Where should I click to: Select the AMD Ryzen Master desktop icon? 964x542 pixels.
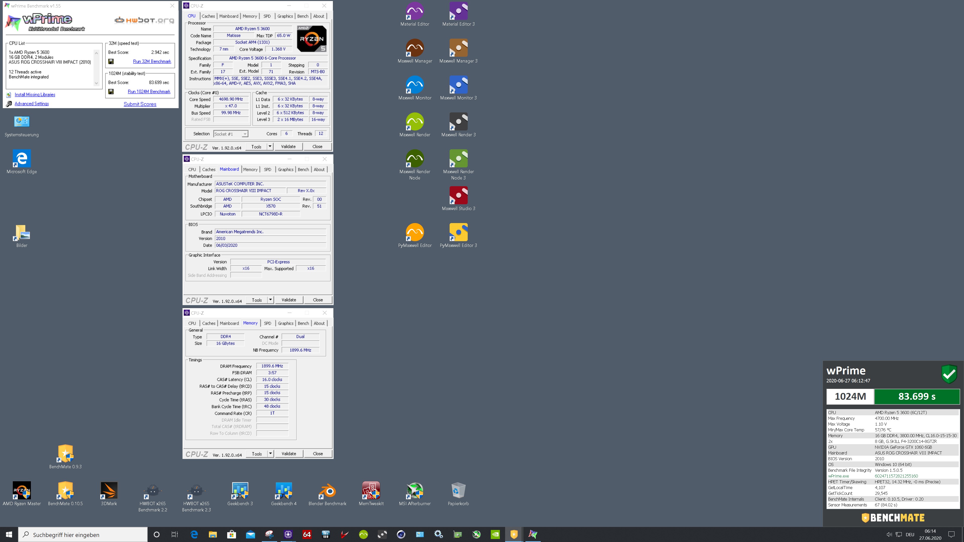click(22, 493)
